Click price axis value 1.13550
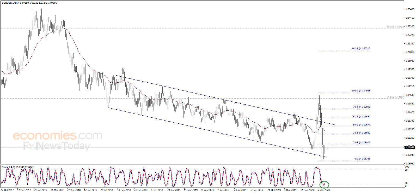This screenshot has height=193, width=416. tap(410, 104)
